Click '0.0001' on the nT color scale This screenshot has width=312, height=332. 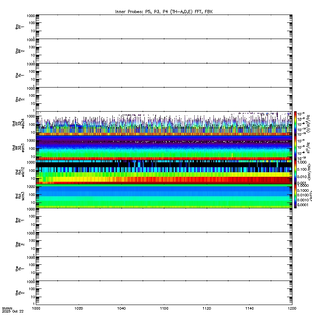[x=303, y=205]
